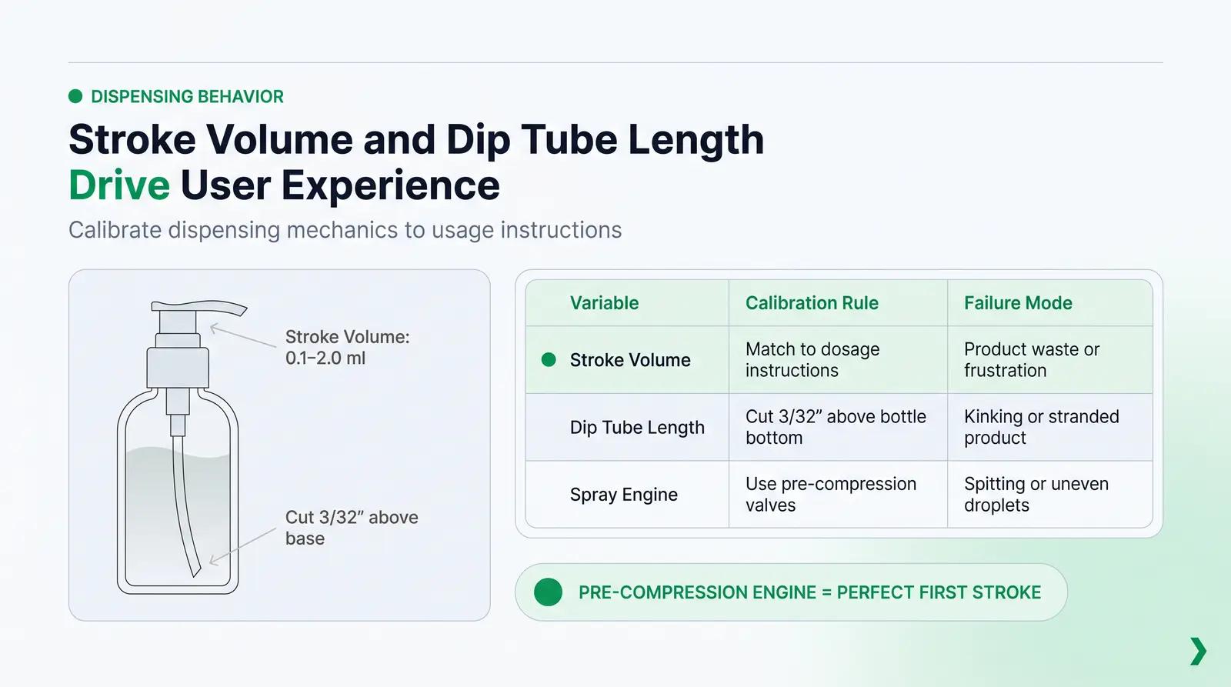Viewport: 1231px width, 687px height.
Task: Select the Failure Mode column header
Action: coord(1018,303)
